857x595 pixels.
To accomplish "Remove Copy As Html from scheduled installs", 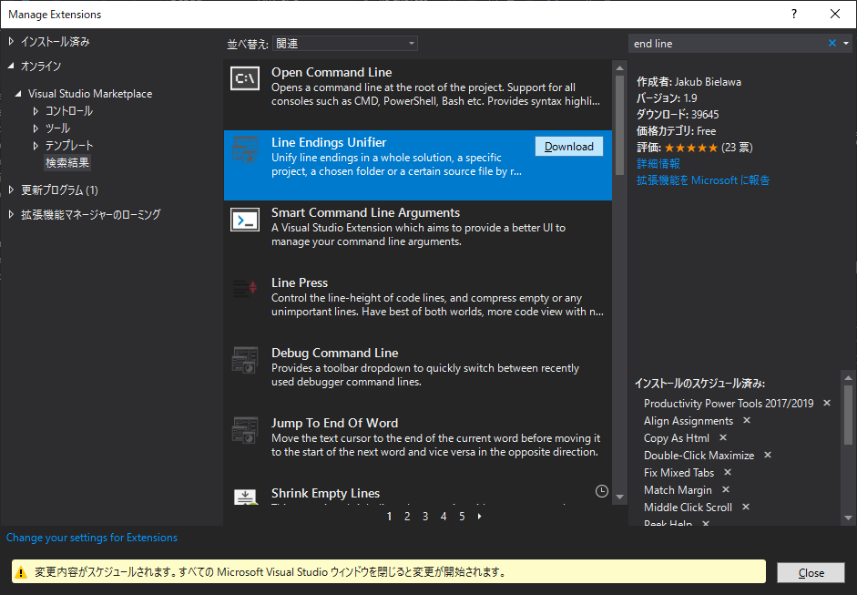I will coord(722,437).
